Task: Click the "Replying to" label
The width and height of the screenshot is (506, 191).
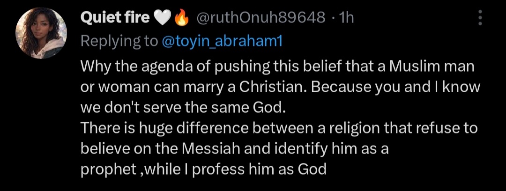Action: [119, 41]
